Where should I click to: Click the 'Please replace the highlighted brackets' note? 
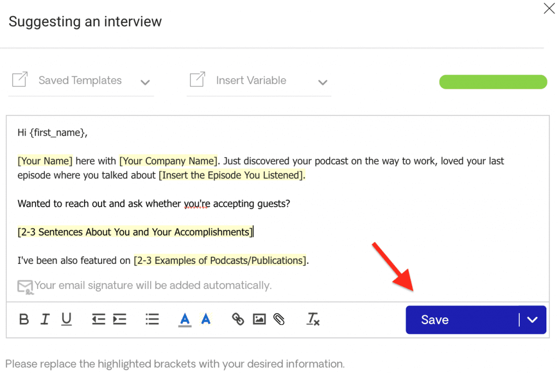(x=175, y=364)
